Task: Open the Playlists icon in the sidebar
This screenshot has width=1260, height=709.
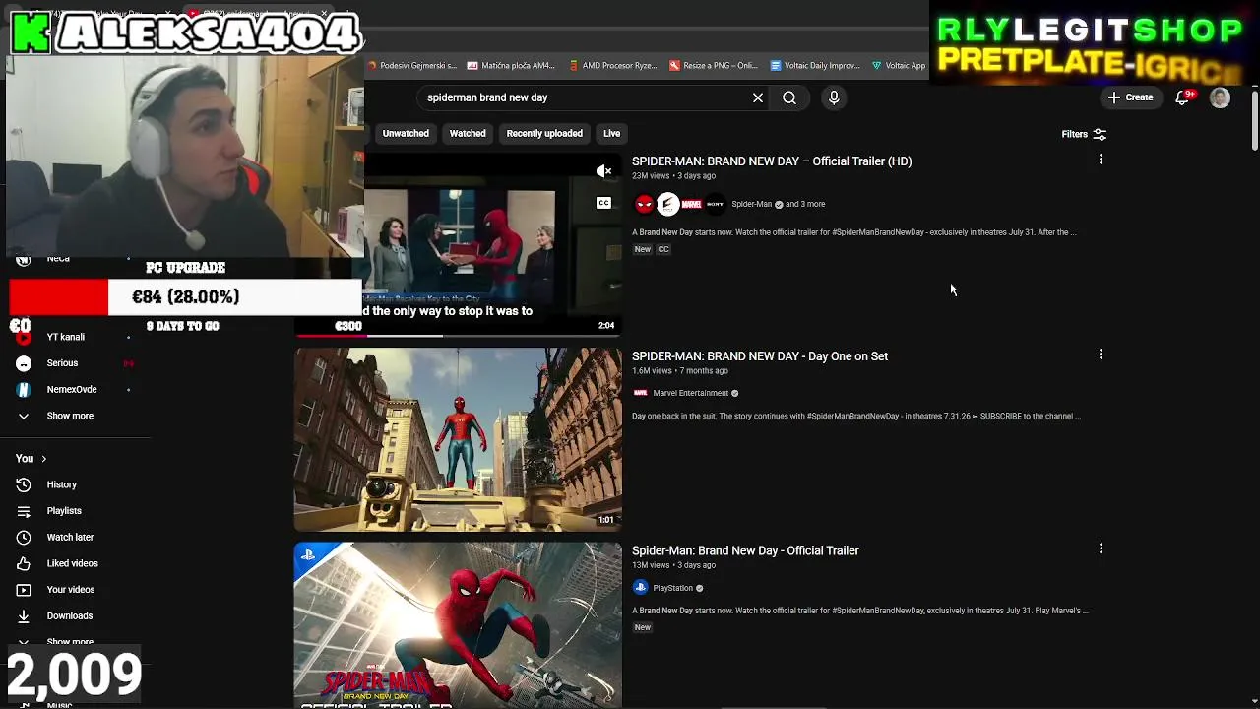Action: coord(24,511)
